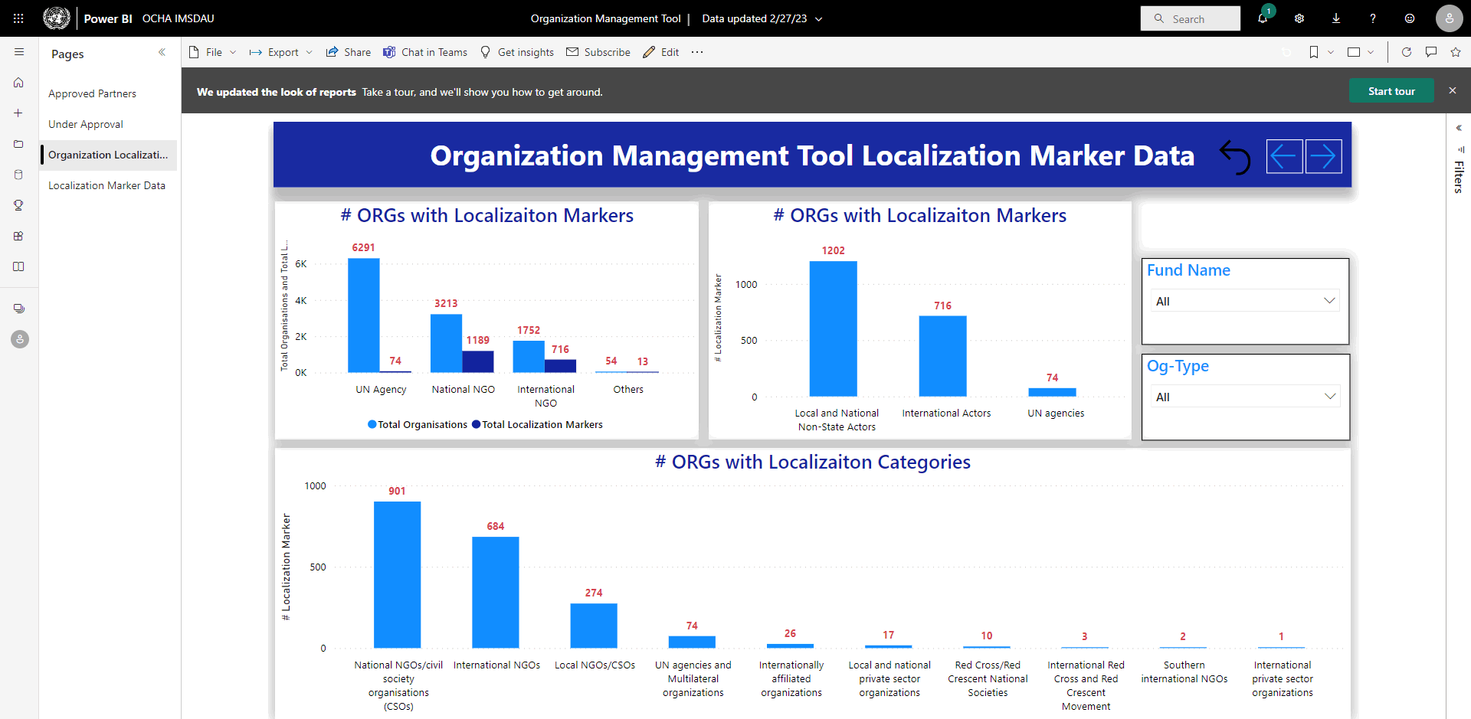The height and width of the screenshot is (719, 1471).
Task: Open Localization Marker Data page
Action: point(108,185)
